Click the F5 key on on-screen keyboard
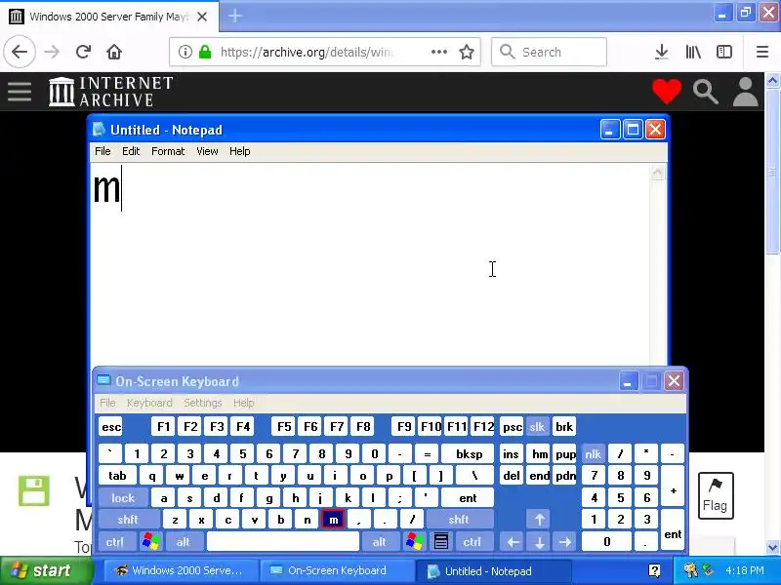 (x=284, y=427)
